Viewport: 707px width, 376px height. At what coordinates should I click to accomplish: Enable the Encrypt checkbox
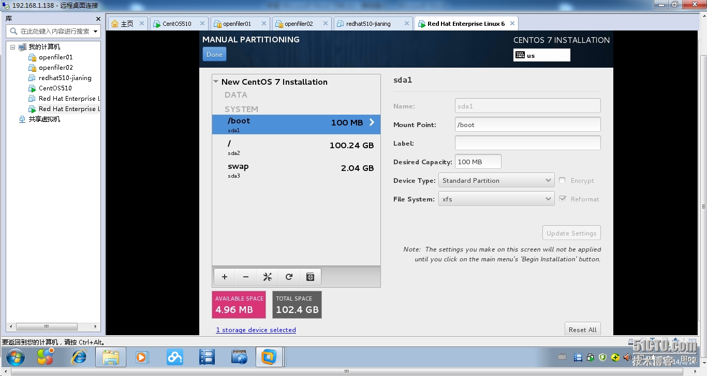pyautogui.click(x=563, y=180)
